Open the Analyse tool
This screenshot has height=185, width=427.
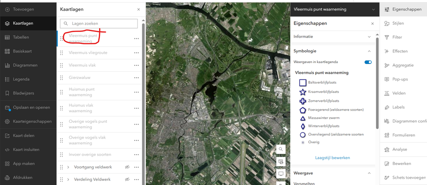point(403,150)
